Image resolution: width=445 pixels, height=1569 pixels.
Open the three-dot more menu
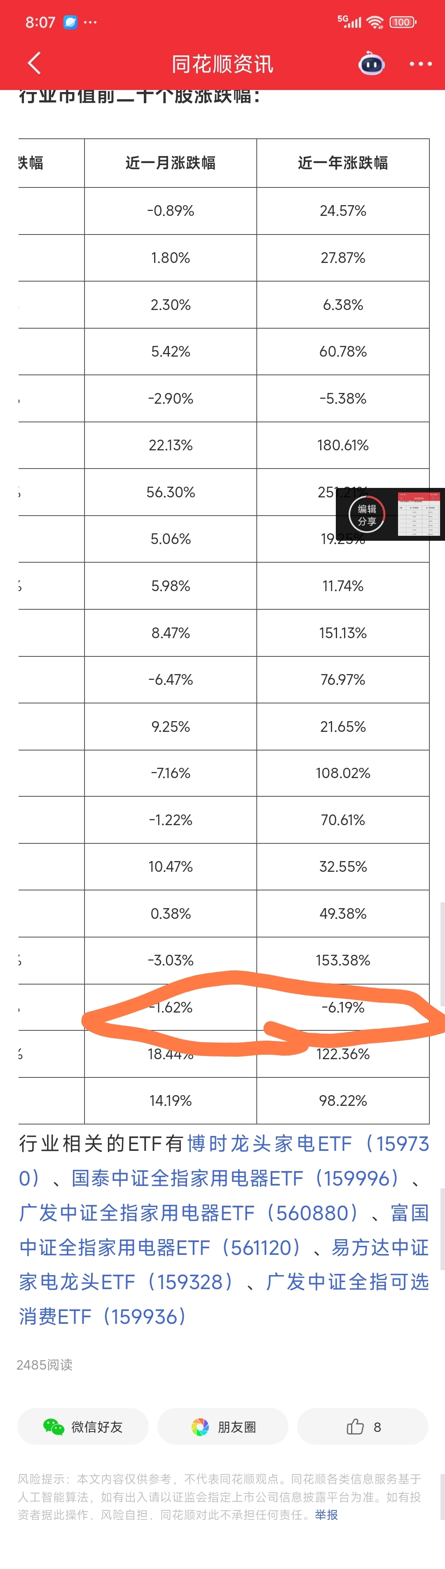tap(420, 63)
